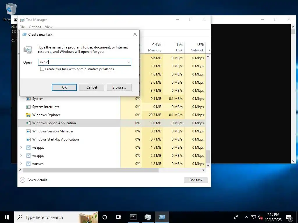Click the Fewer details arrow icon
The image size is (298, 223).
(22, 180)
